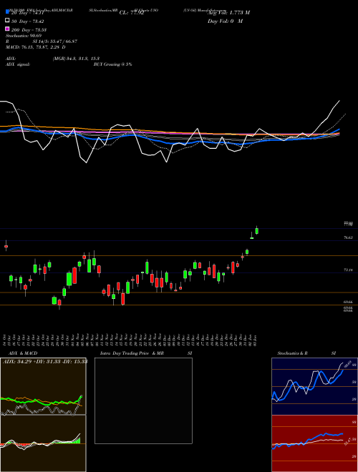This screenshot has height=472, width=358.
Task: Click the 'Intra Day Trading Price & MR' title
Action: pyautogui.click(x=132, y=353)
